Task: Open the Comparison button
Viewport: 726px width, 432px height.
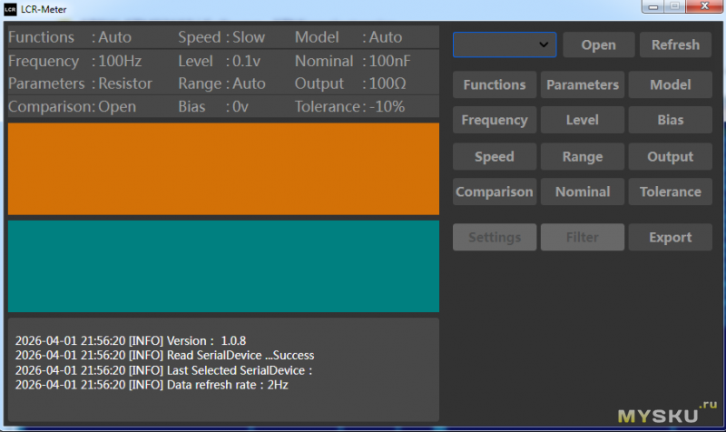Action: (x=495, y=191)
